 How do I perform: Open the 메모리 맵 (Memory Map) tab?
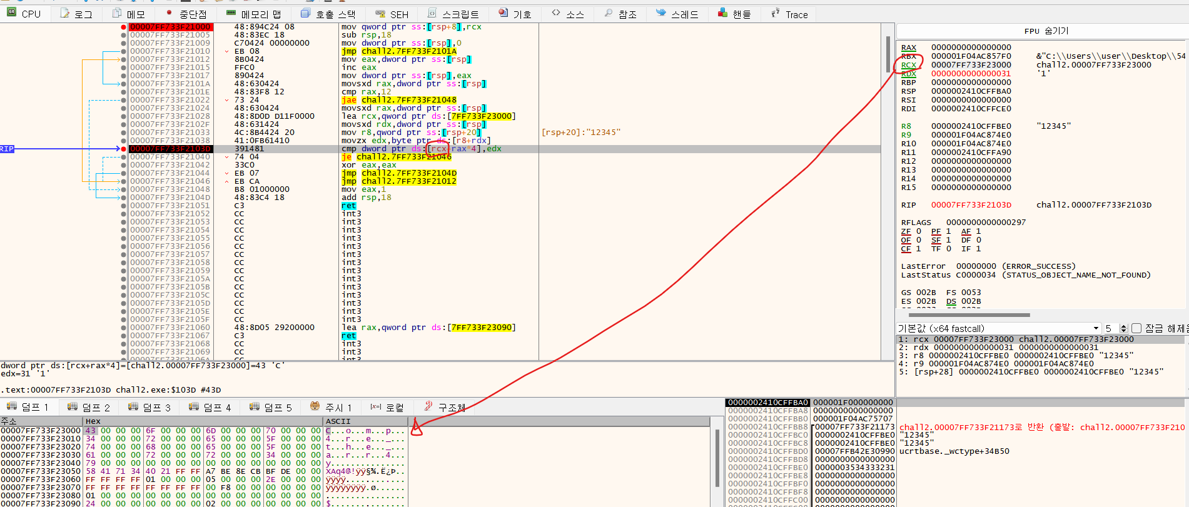(x=253, y=14)
